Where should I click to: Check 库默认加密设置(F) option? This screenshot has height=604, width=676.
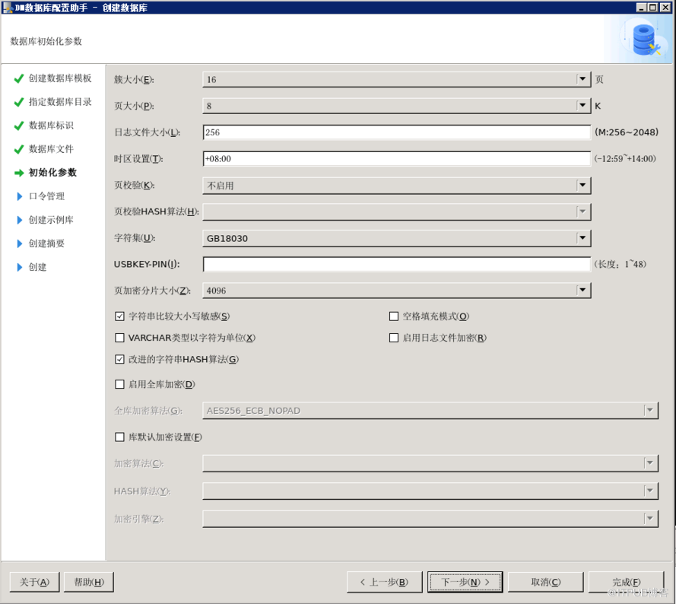click(x=120, y=437)
